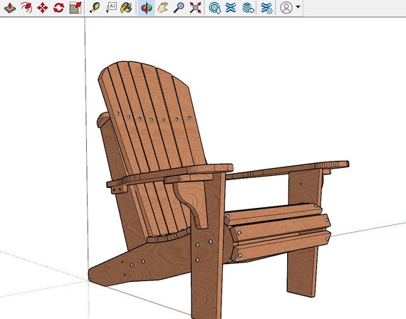This screenshot has width=406, height=319.
Task: Expand the account dropdown arrow
Action: click(x=298, y=7)
